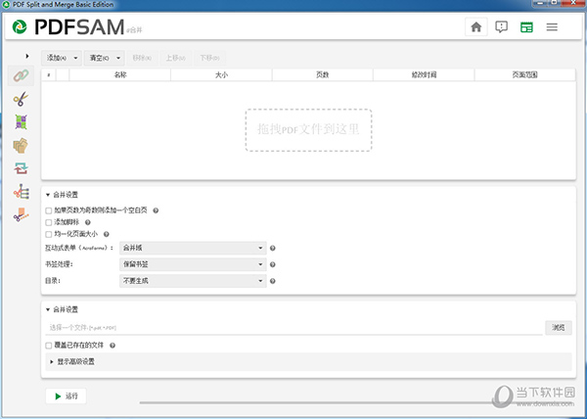Image resolution: width=587 pixels, height=419 pixels.
Task: Select the Extract pages tool icon
Action: point(21,145)
